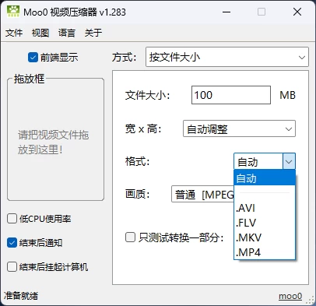
Task: Click the Moo0 app icon in title bar
Action: coord(13,12)
